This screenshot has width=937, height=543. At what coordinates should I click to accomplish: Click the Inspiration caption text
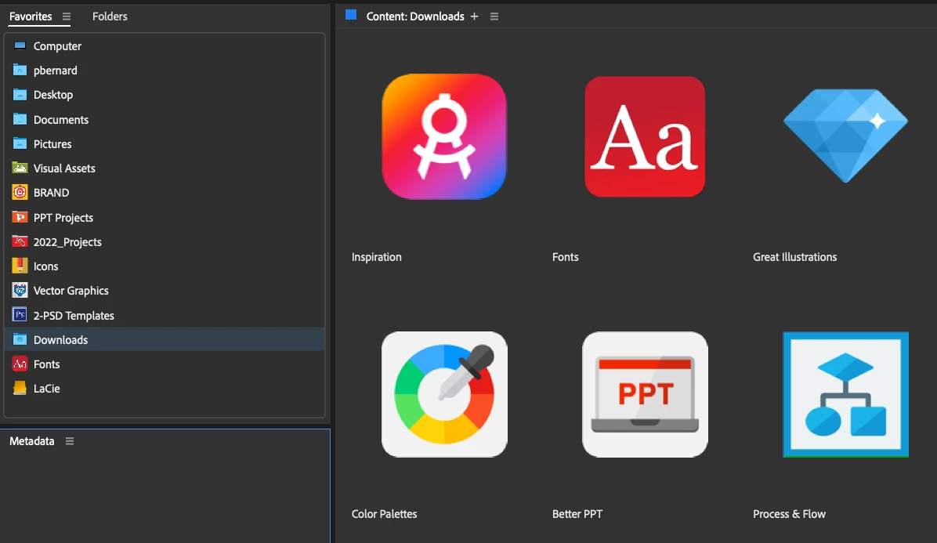377,257
